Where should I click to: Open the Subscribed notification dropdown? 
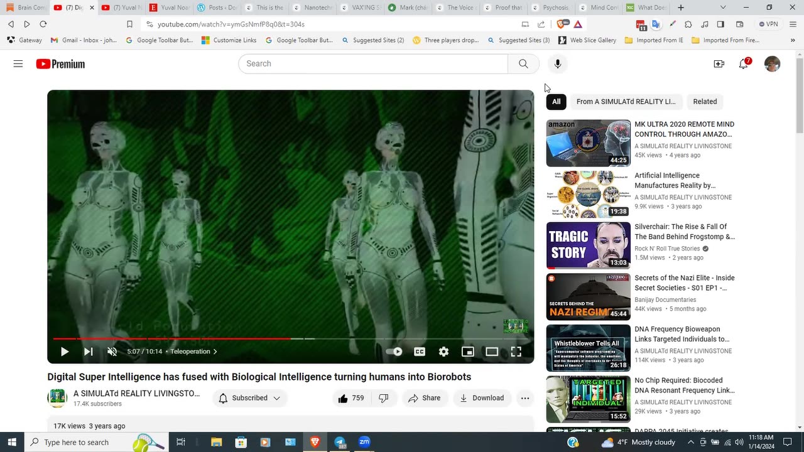[249, 398]
